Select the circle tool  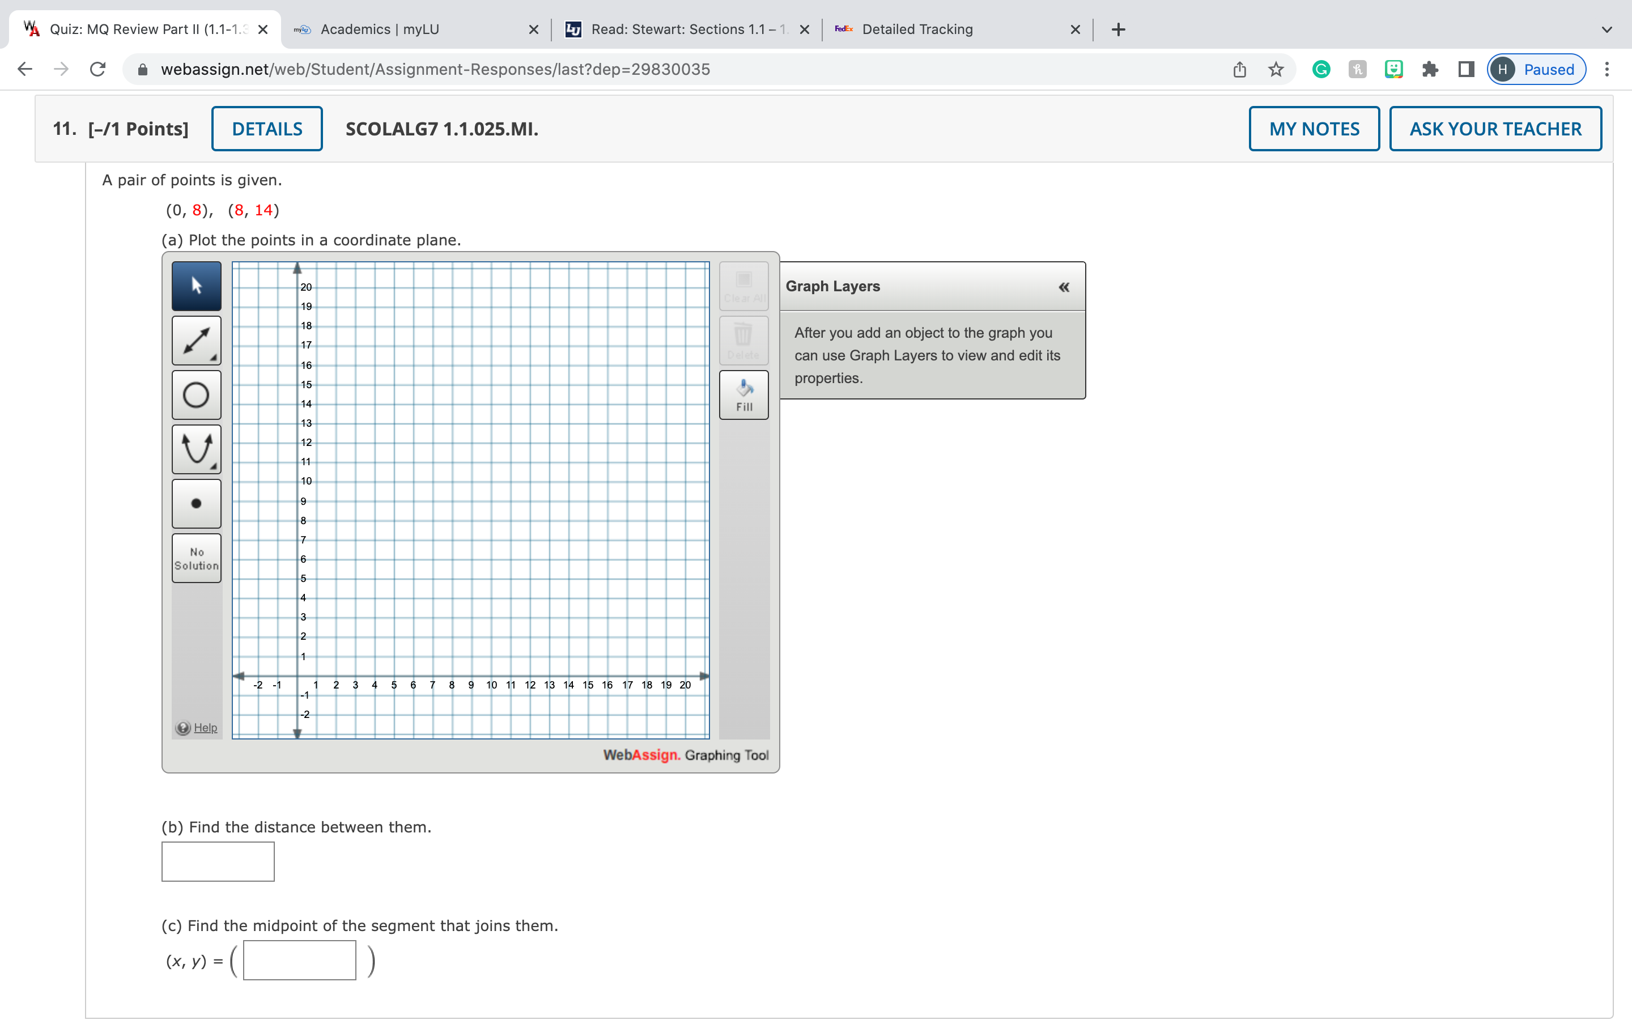pyautogui.click(x=196, y=394)
